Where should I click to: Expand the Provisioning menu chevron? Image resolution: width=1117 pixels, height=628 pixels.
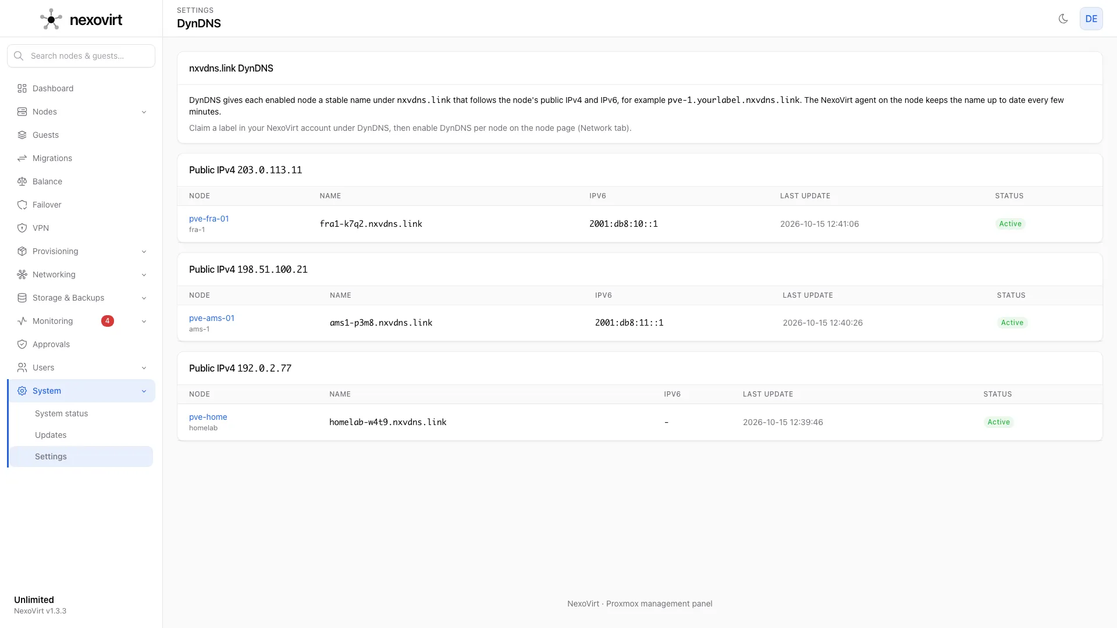[144, 252]
